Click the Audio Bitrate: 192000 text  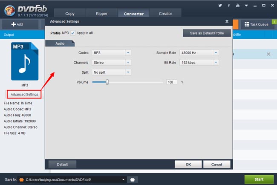click(x=20, y=121)
